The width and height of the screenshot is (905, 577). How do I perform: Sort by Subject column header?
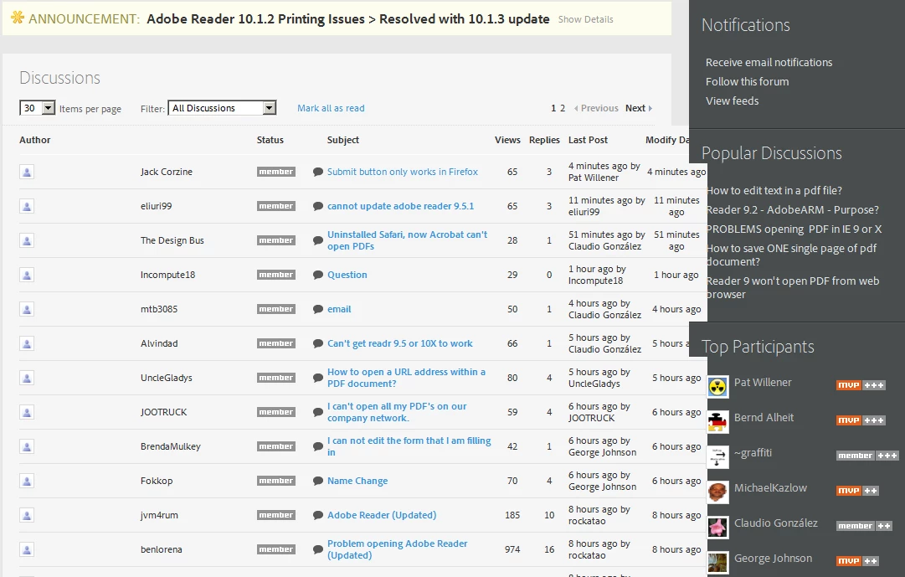pyautogui.click(x=343, y=140)
